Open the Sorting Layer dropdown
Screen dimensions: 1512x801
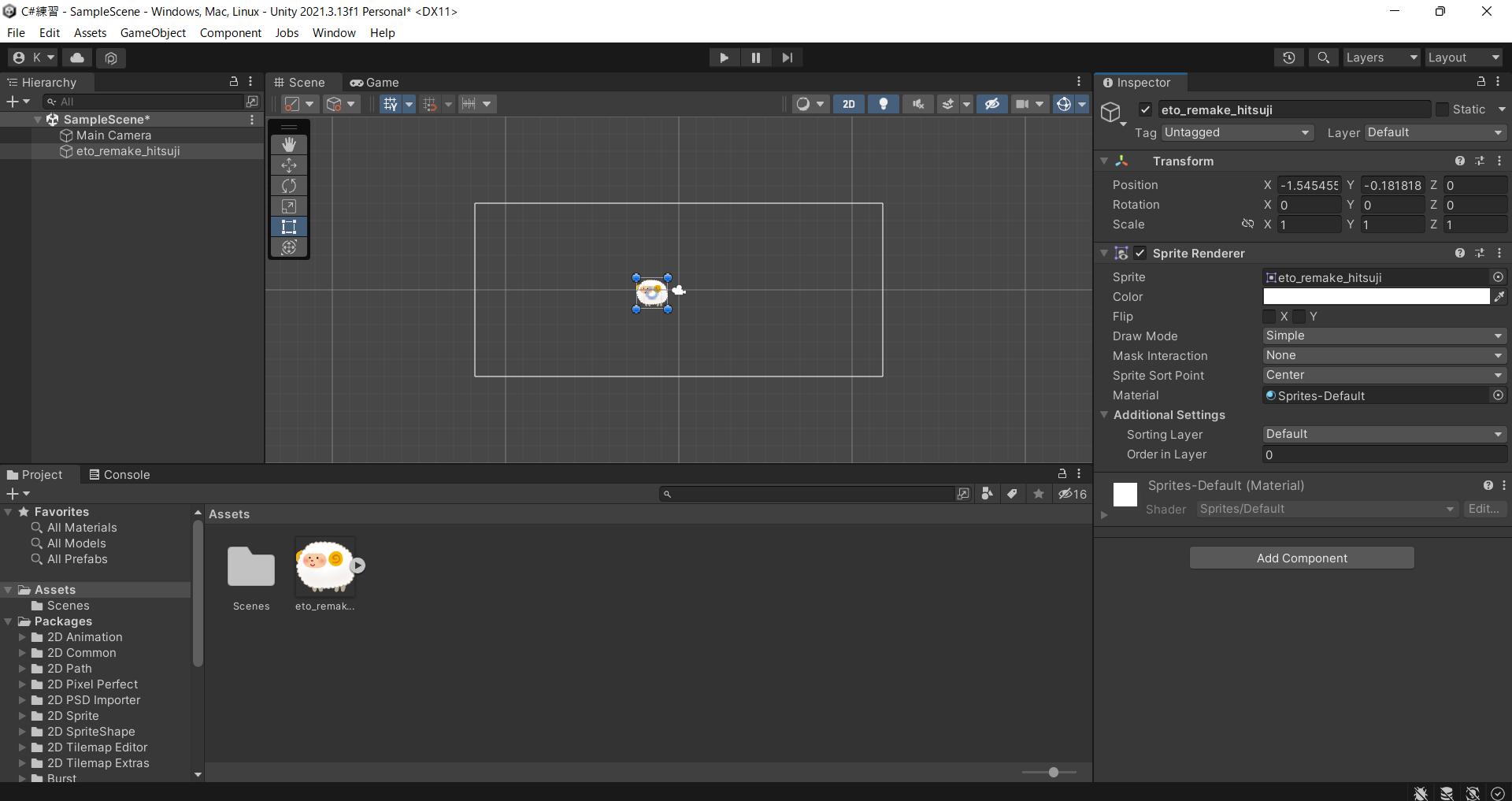click(1384, 435)
